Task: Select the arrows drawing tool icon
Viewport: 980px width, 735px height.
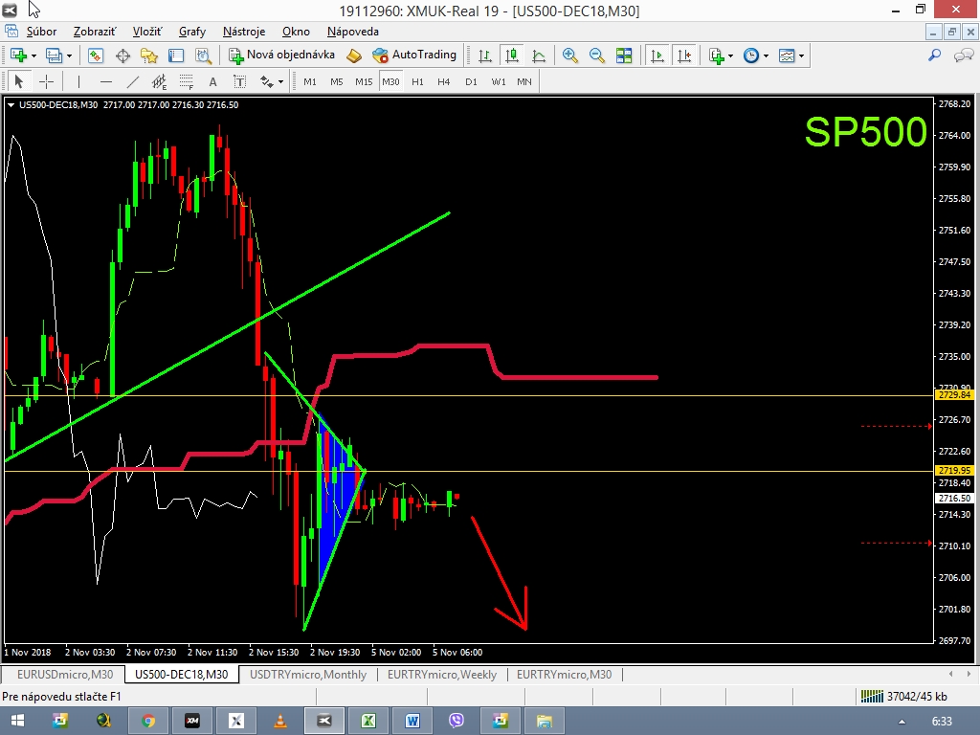Action: click(267, 82)
